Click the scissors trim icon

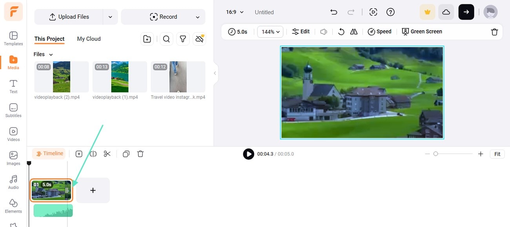(107, 154)
